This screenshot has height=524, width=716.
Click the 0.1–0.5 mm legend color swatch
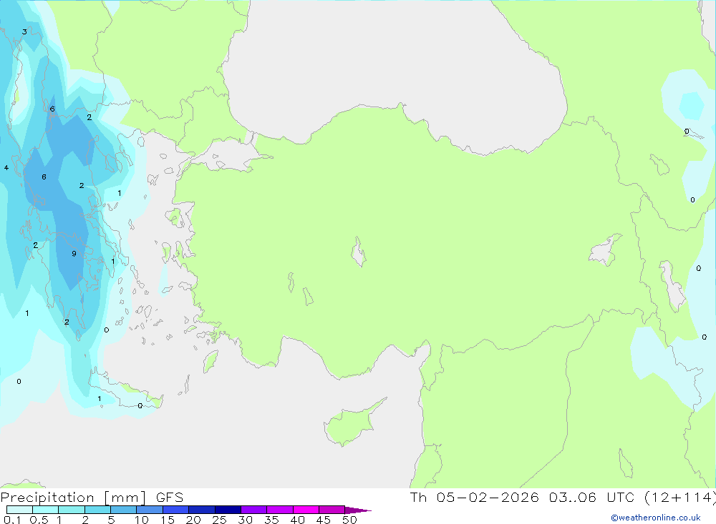19,510
